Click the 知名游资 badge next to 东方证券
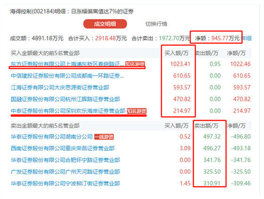The height and width of the screenshot is (199, 264). 135,64
